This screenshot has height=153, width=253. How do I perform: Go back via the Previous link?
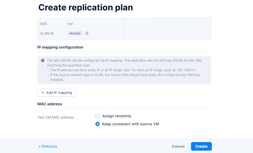click(48, 146)
